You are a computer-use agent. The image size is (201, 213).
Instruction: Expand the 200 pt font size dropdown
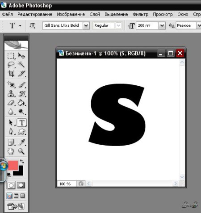click(162, 25)
